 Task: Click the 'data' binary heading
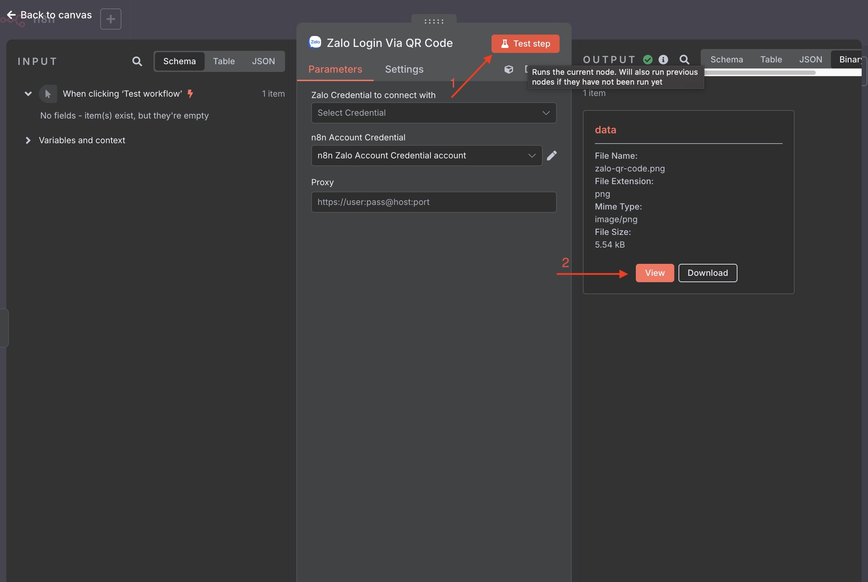click(605, 130)
